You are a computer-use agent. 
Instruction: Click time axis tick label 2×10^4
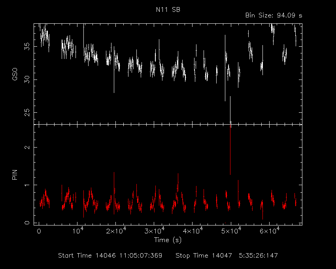[116, 231]
